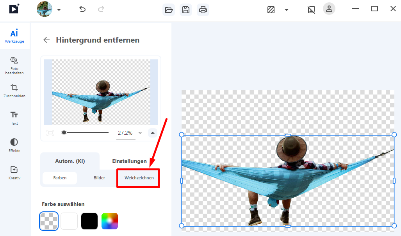
Task: Select the Zuschneiden crop tool
Action: pyautogui.click(x=14, y=91)
